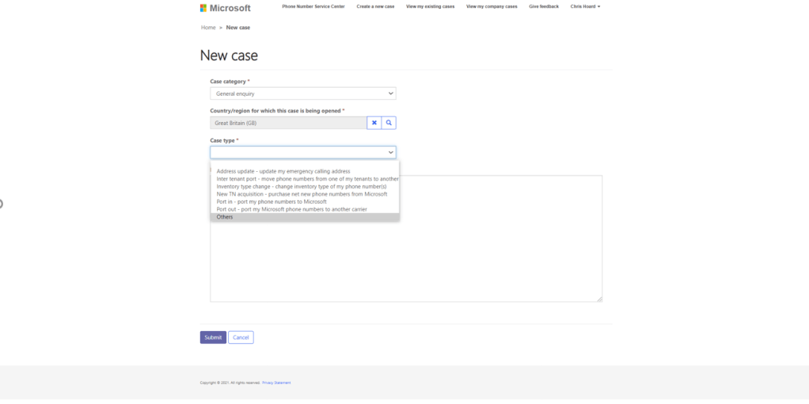Click the Microsoft logo
This screenshot has width=809, height=404.
pos(226,8)
